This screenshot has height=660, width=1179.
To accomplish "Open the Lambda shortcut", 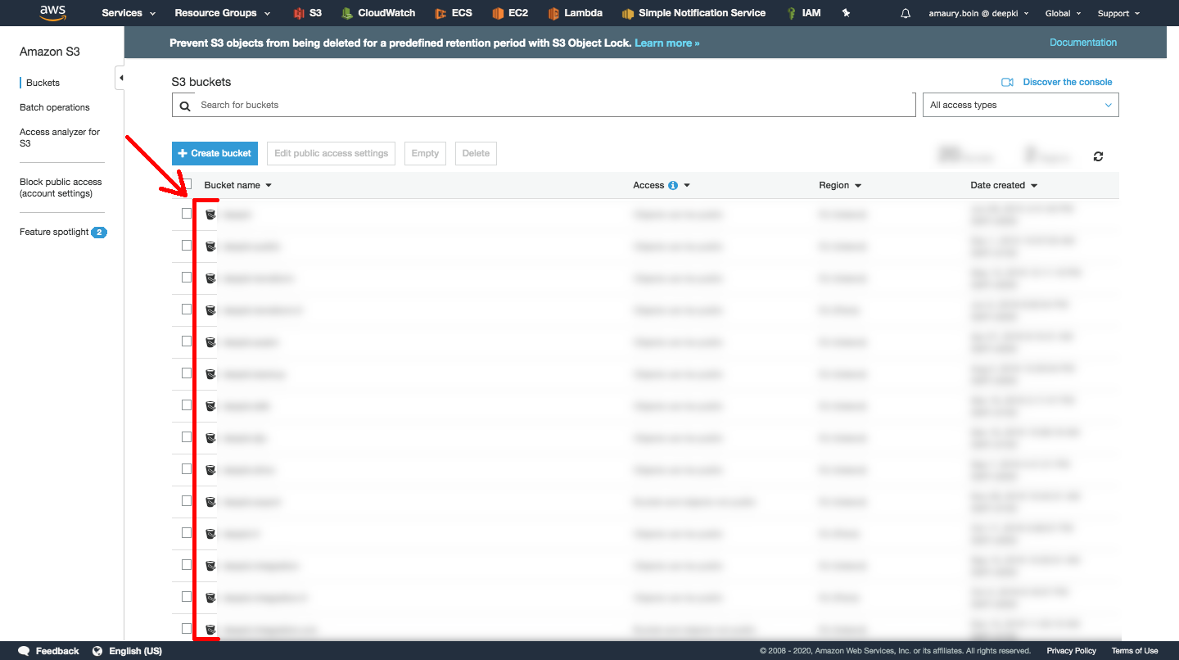I will click(x=575, y=13).
